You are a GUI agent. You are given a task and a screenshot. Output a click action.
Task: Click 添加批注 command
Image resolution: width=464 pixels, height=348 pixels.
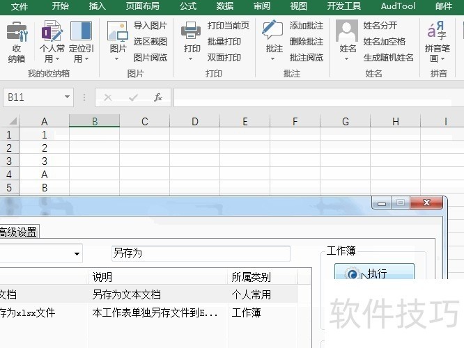pos(307,26)
